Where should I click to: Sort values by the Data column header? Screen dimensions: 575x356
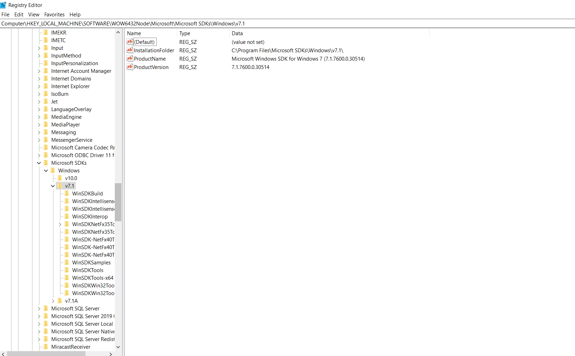(329, 33)
